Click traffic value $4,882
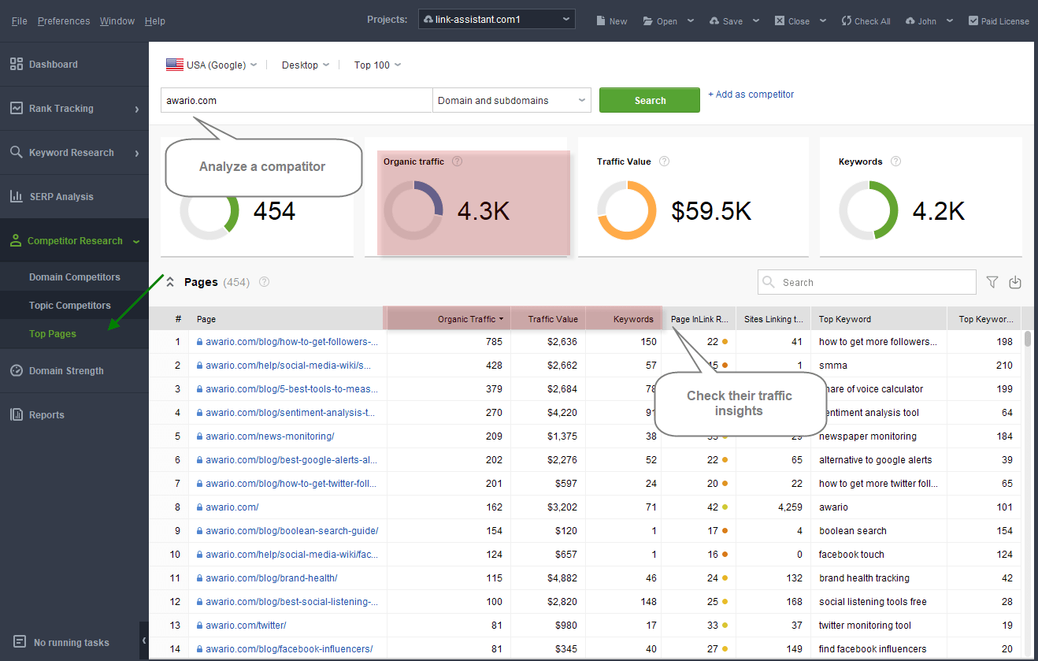 pos(563,578)
